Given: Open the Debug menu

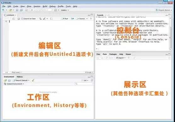Looking at the screenshot, I should (53, 6).
